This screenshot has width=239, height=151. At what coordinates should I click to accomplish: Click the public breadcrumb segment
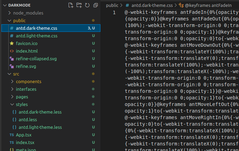112,6
